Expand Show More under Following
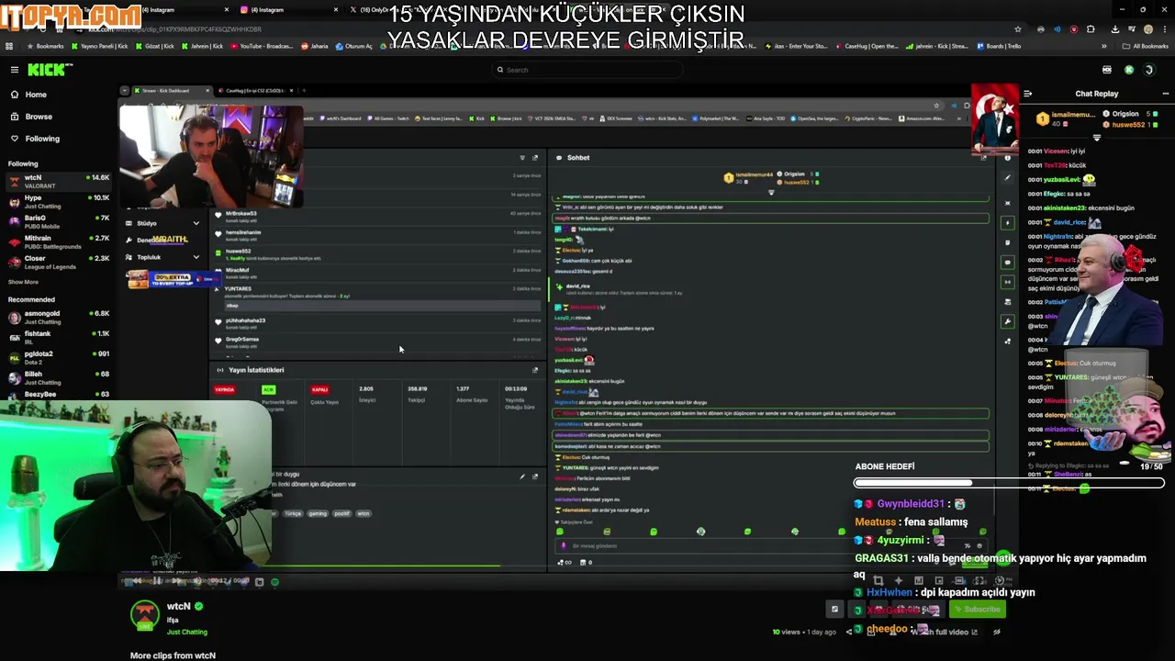 click(24, 282)
